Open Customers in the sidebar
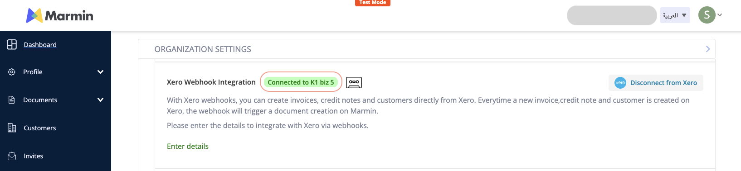The height and width of the screenshot is (171, 741). [x=40, y=128]
